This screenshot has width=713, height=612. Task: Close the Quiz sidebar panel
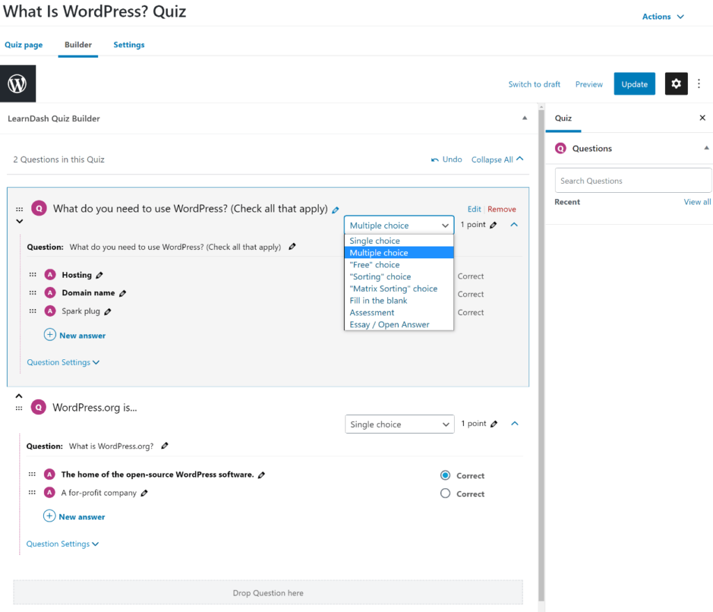coord(702,118)
